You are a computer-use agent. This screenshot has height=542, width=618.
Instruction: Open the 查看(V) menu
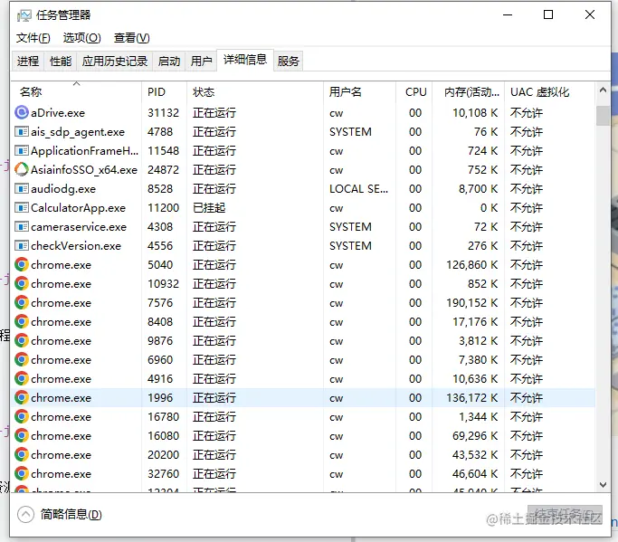point(131,38)
